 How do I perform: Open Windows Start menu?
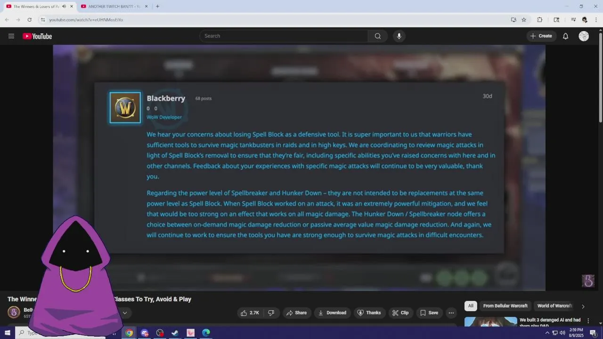click(x=8, y=333)
